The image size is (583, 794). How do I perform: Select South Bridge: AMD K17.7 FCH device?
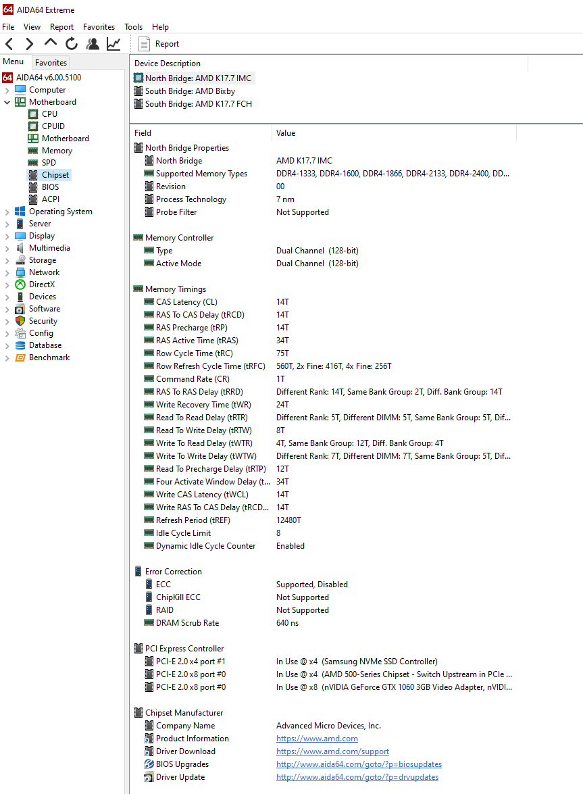point(193,104)
